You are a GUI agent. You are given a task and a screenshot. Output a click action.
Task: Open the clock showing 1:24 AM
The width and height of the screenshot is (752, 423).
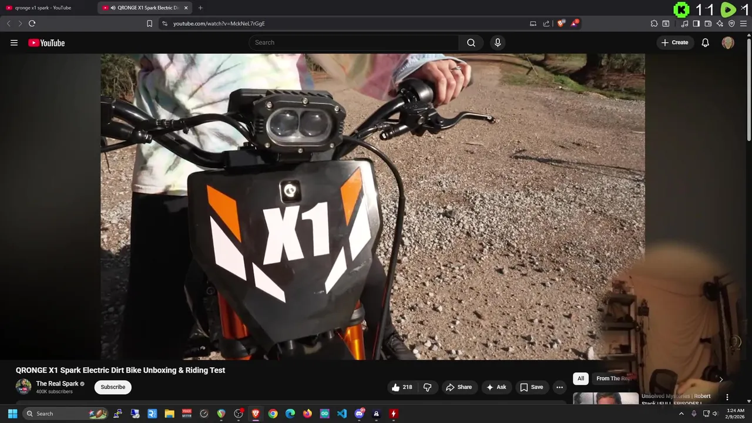(735, 414)
